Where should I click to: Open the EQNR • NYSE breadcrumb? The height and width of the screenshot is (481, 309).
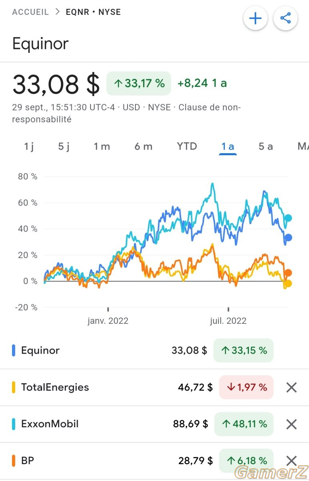[x=93, y=12]
